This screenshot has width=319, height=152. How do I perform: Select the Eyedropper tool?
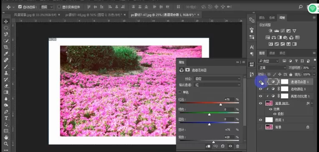[6, 53]
